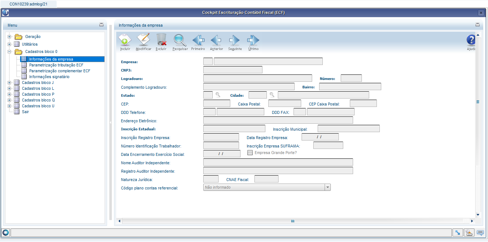Click the Modificar pencil icon
The width and height of the screenshot is (488, 242).
(143, 39)
